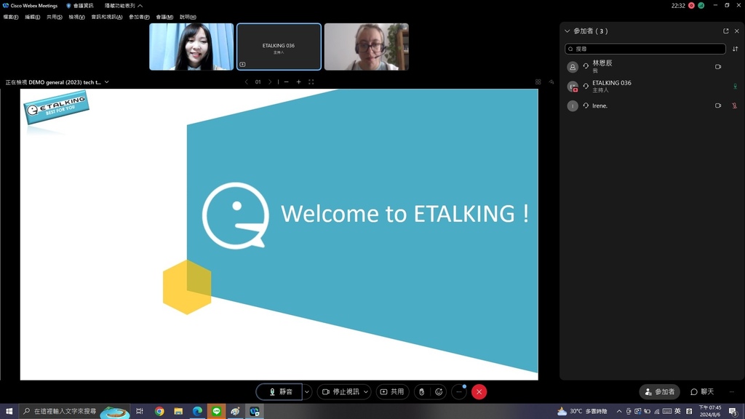Zoom in on the shared slide
This screenshot has height=419, width=745.
click(298, 81)
